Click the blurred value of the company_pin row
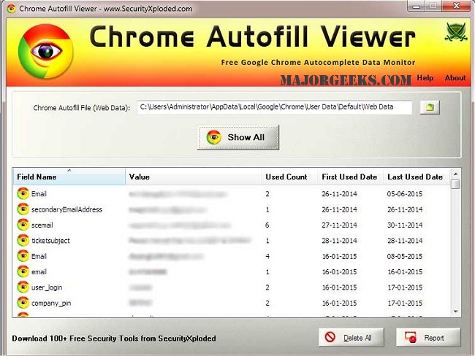Viewport: 475px width, 356px height. coord(140,303)
